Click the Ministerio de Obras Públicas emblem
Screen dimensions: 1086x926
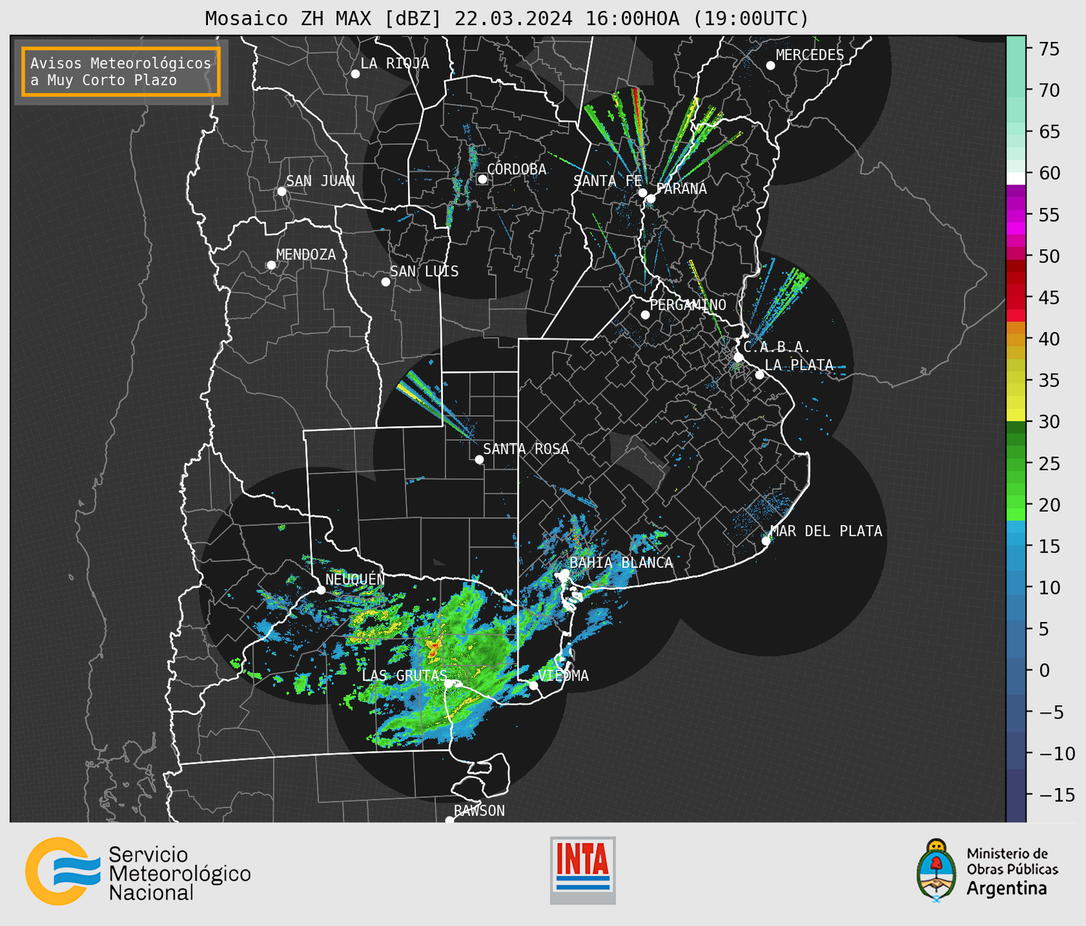[937, 871]
